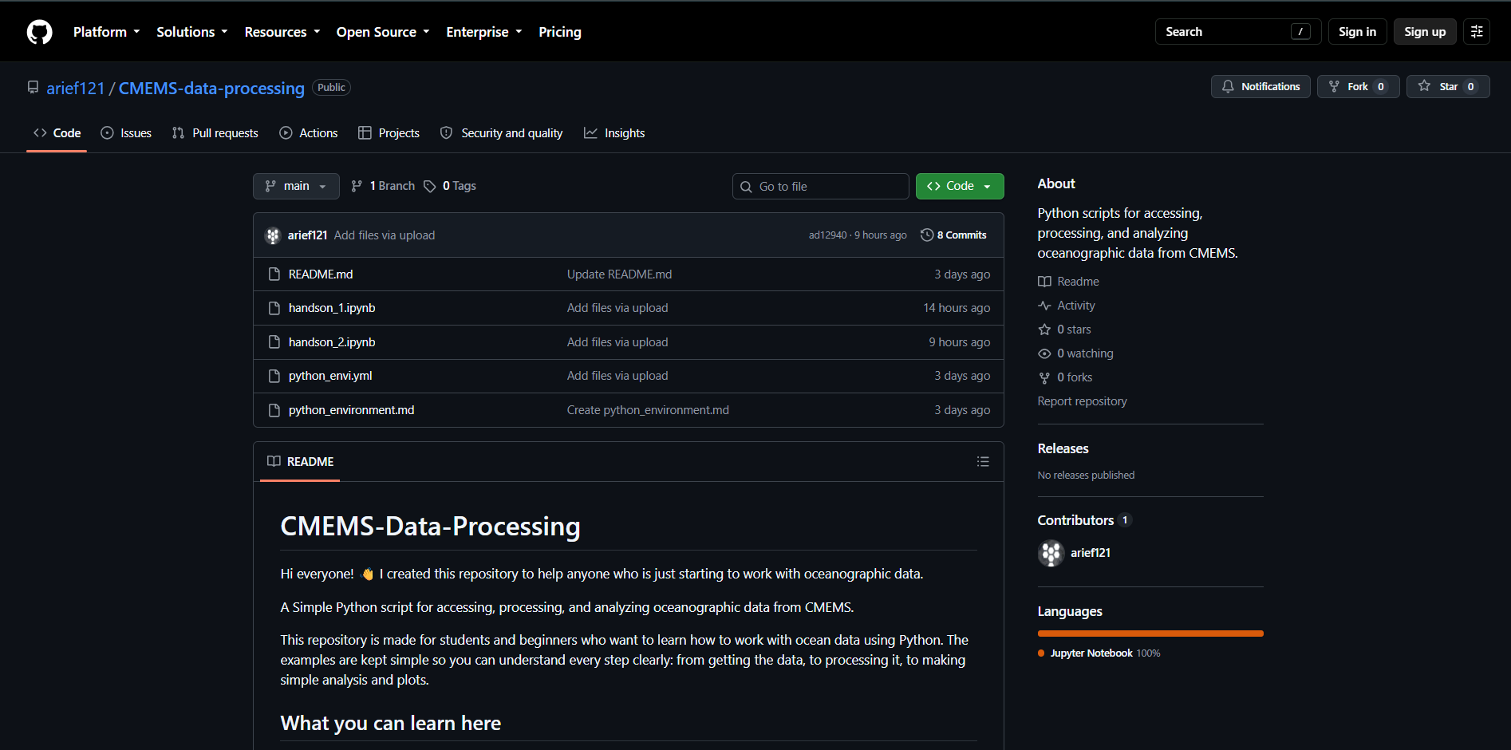Expand the Resources menu
The image size is (1511, 750).
tap(282, 32)
